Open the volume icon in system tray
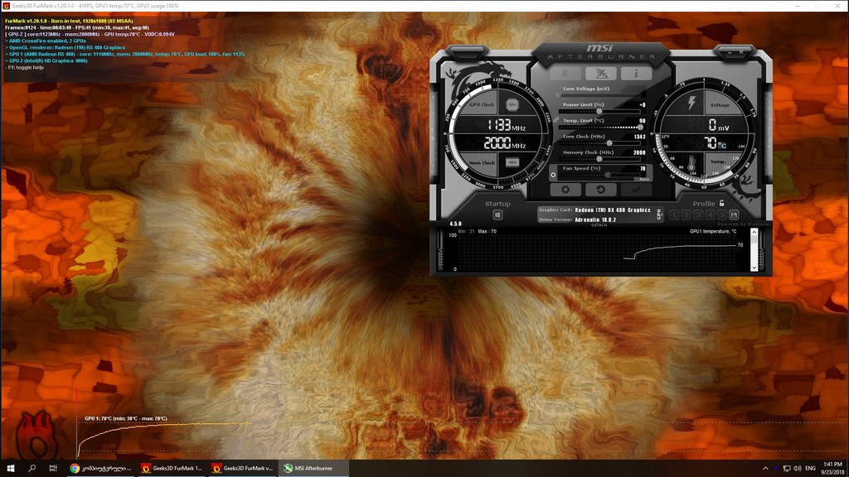849x477 pixels. point(797,469)
